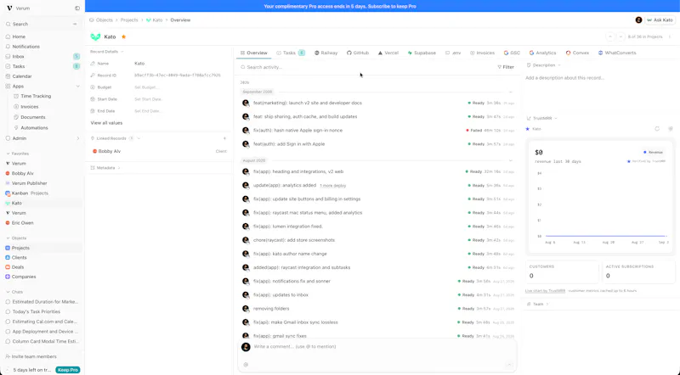The width and height of the screenshot is (680, 375).
Task: Go to the next project record arrow
Action: 620,36
